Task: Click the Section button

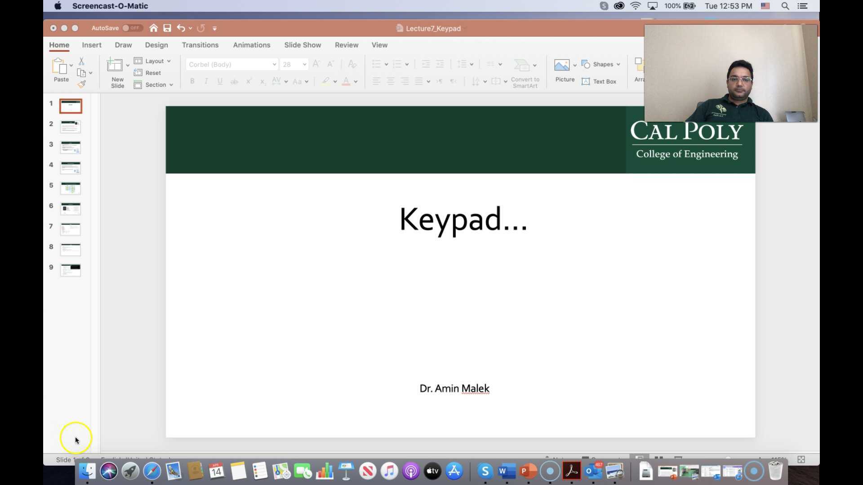Action: pos(154,84)
